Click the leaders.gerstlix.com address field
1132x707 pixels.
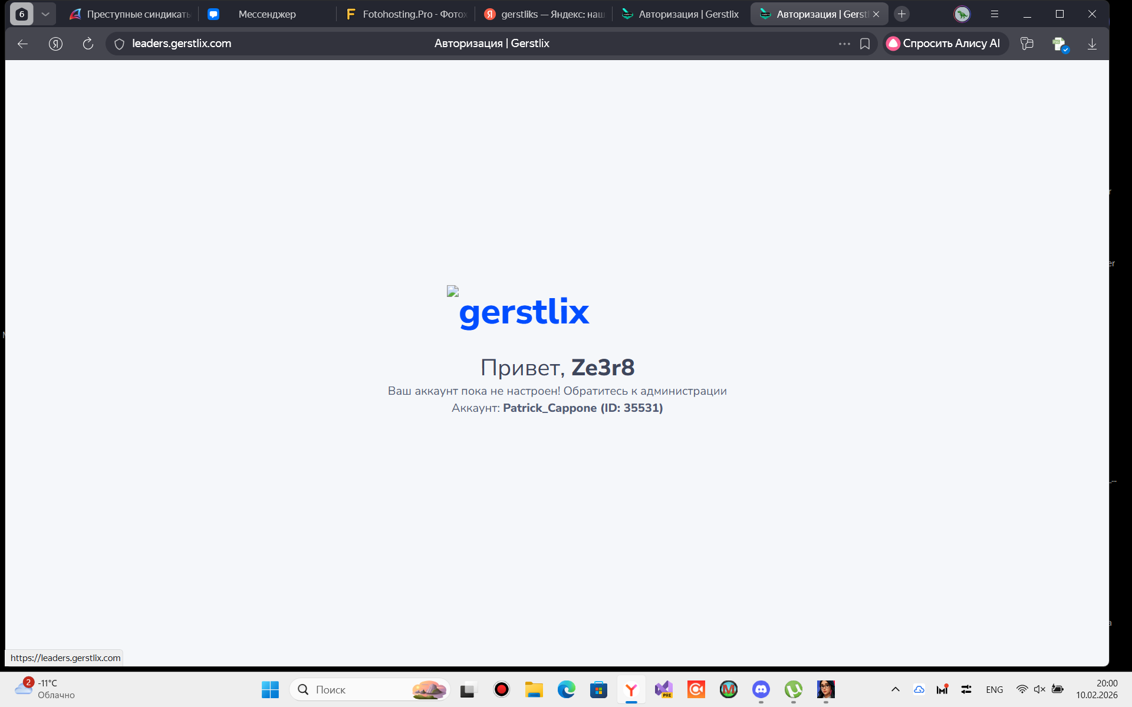click(x=182, y=44)
